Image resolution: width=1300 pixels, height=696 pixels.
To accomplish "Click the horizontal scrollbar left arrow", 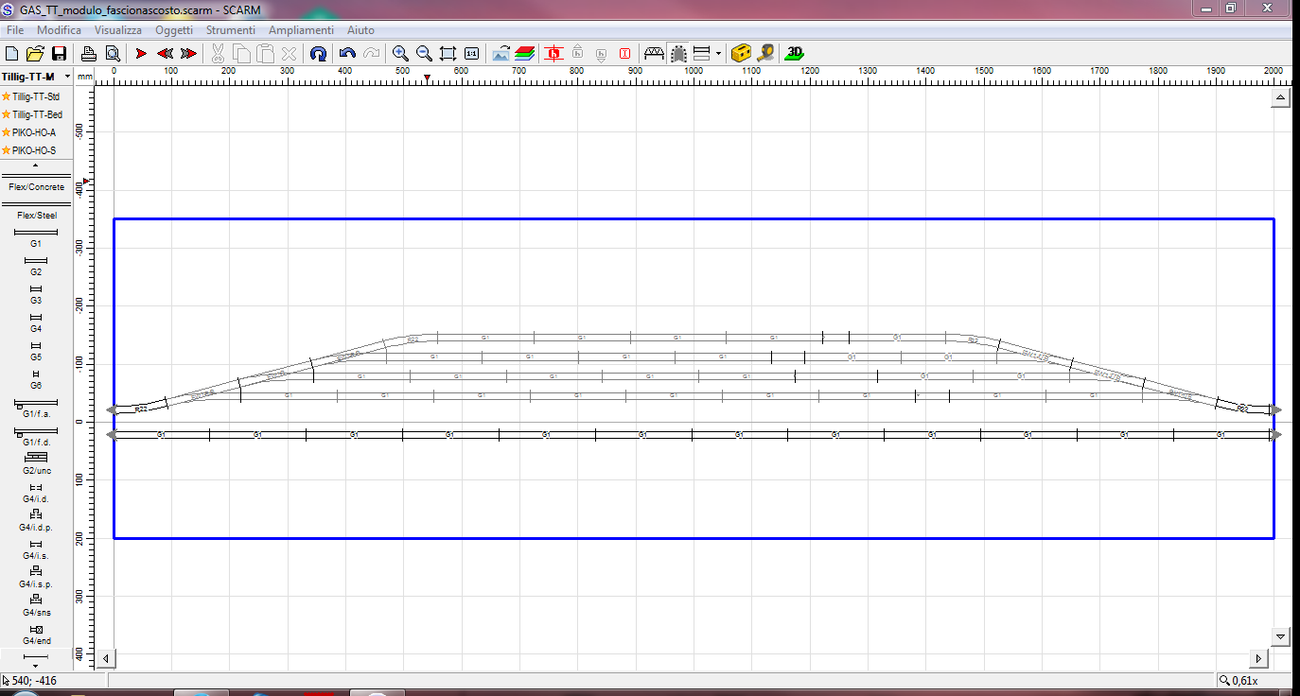I will tap(107, 658).
